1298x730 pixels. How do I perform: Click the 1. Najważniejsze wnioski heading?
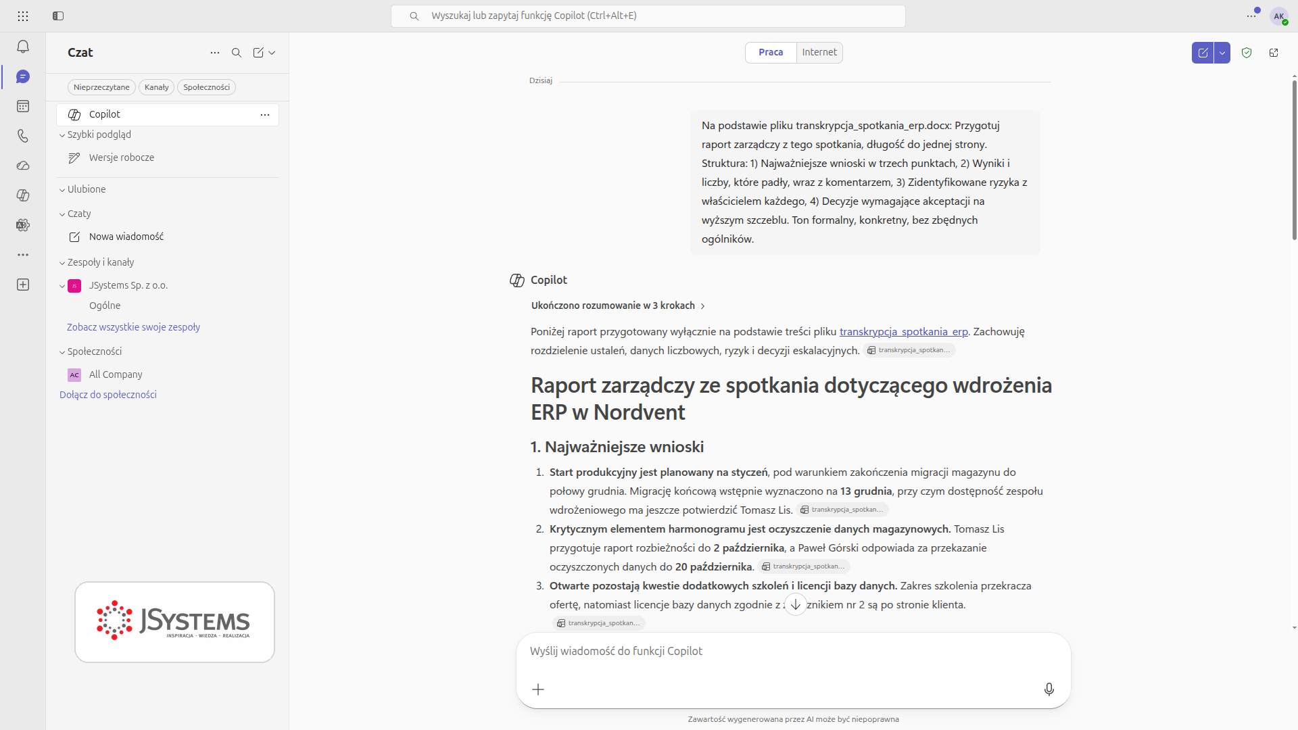[617, 447]
